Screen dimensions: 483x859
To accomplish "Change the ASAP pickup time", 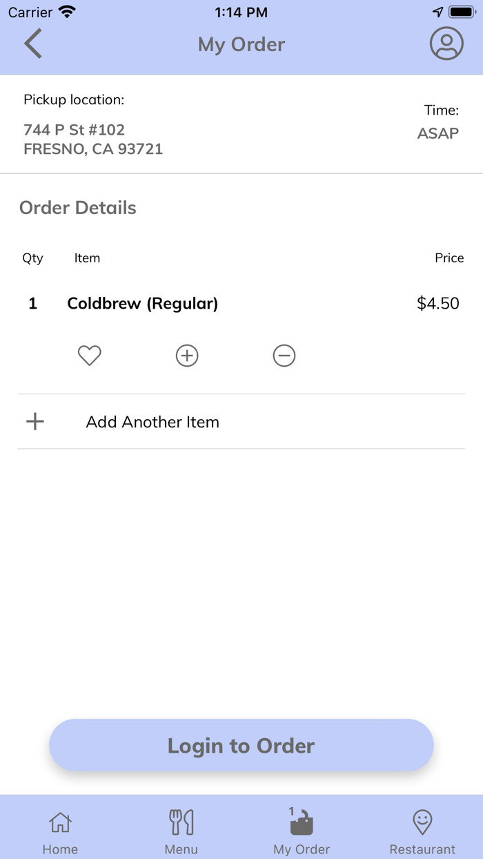I will (x=437, y=133).
